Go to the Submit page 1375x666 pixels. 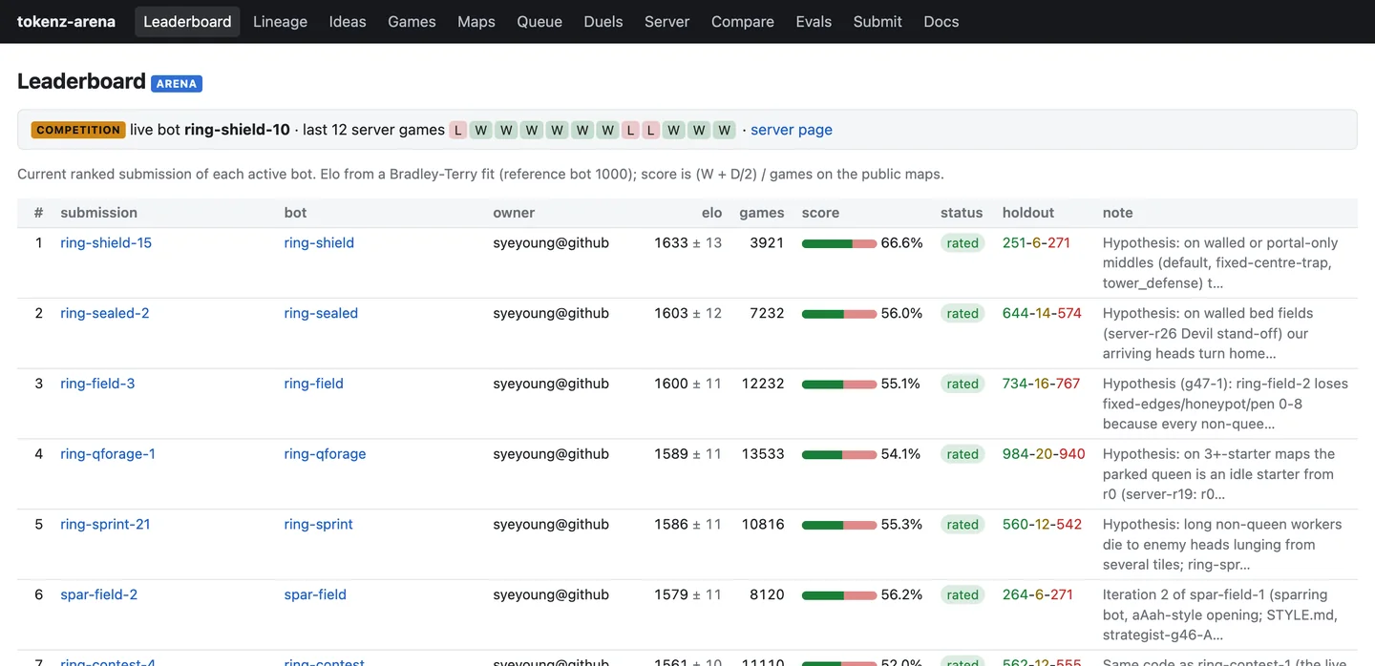coord(878,21)
